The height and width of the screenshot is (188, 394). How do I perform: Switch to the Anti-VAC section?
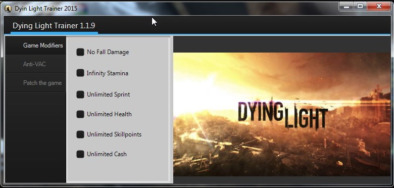[36, 64]
